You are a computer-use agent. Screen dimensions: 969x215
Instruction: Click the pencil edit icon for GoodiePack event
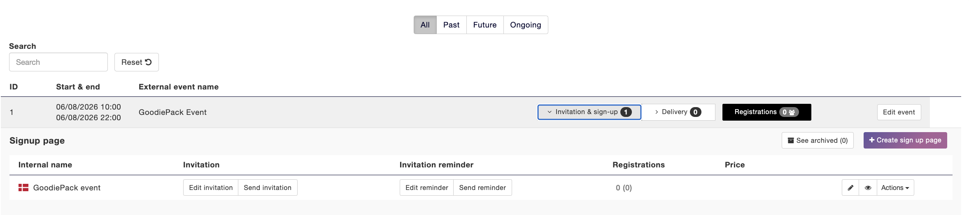850,188
